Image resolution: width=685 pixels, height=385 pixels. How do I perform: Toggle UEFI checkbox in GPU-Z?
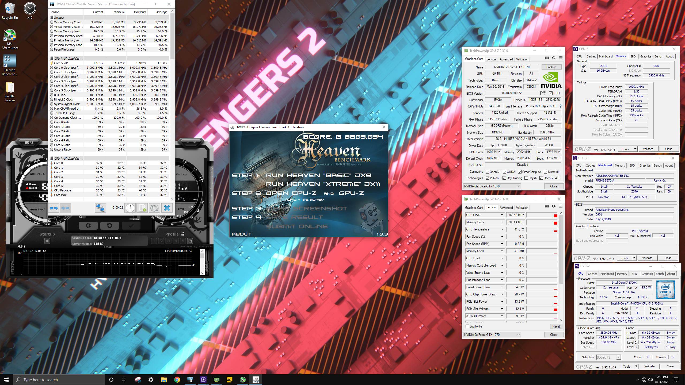551,93
